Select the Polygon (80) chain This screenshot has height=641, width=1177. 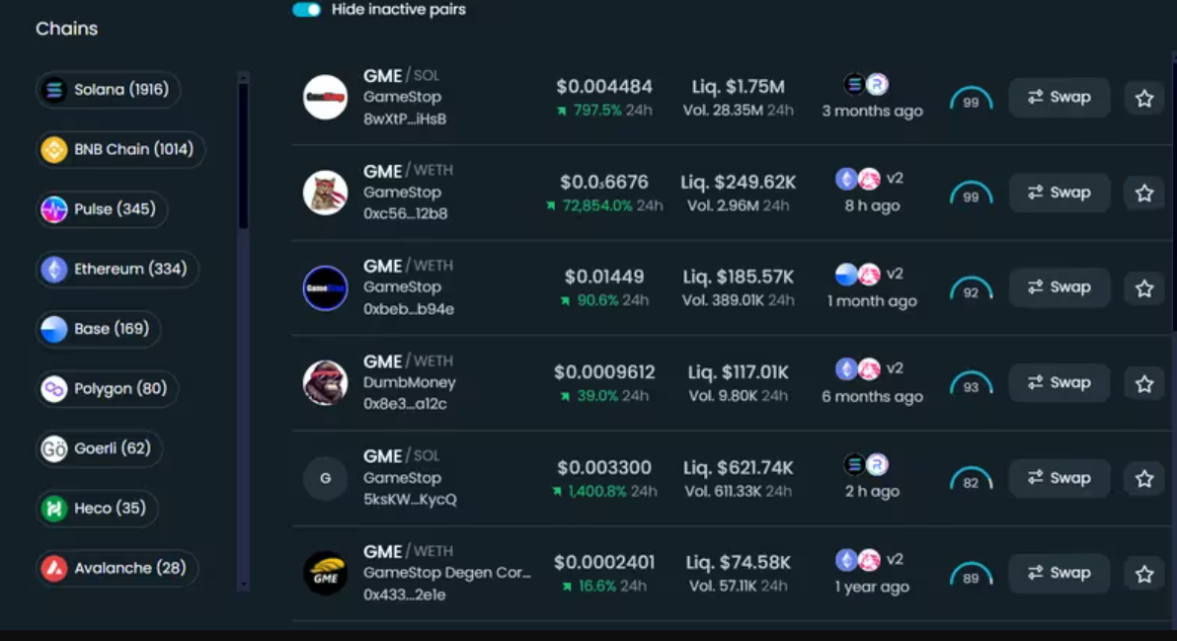pyautogui.click(x=107, y=389)
